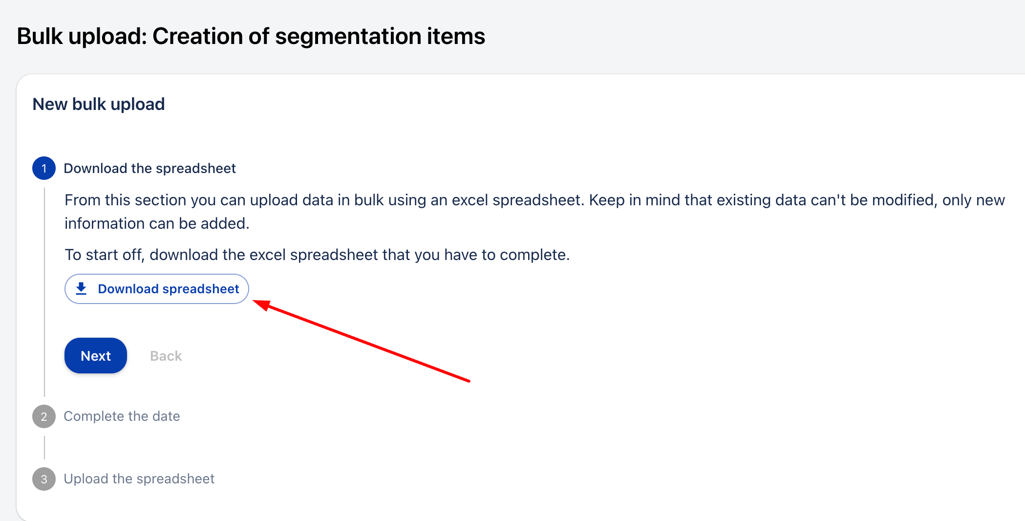The image size is (1025, 521).
Task: Click the short connector between steps 2 and 3
Action: (x=44, y=448)
